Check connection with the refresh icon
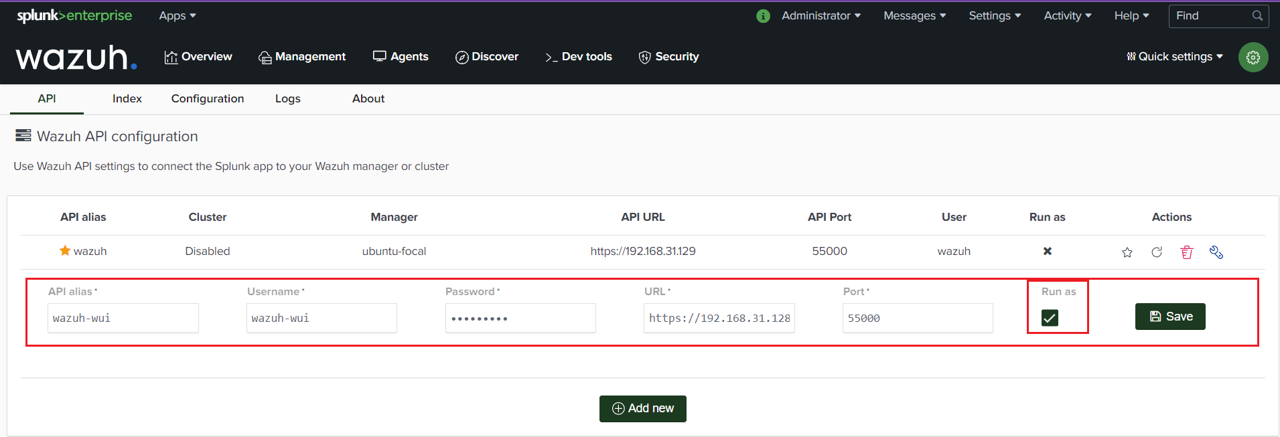Screen dimensions: 1280x437 [x=1157, y=252]
